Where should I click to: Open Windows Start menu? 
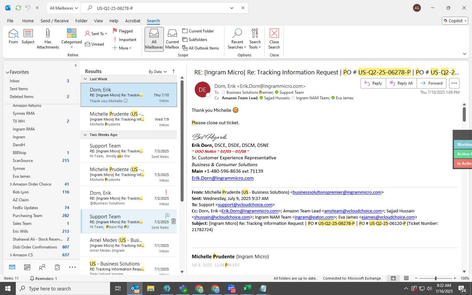8,288
